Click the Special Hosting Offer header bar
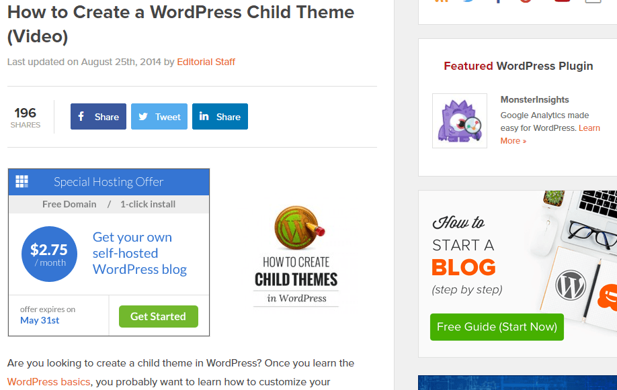Screen dimensions: 617x390 point(109,182)
